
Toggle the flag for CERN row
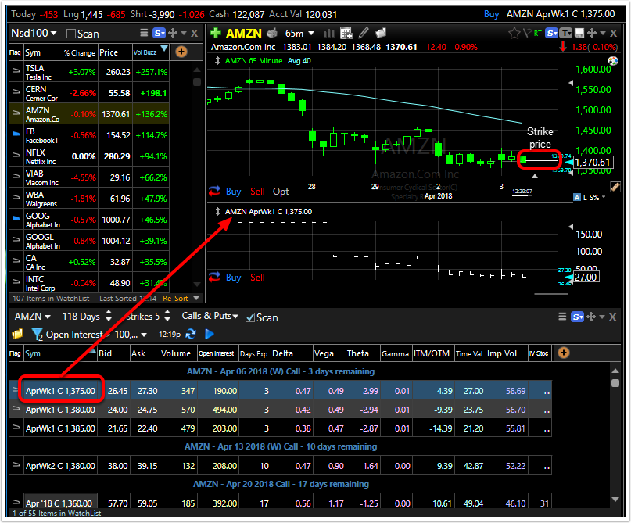click(x=16, y=93)
